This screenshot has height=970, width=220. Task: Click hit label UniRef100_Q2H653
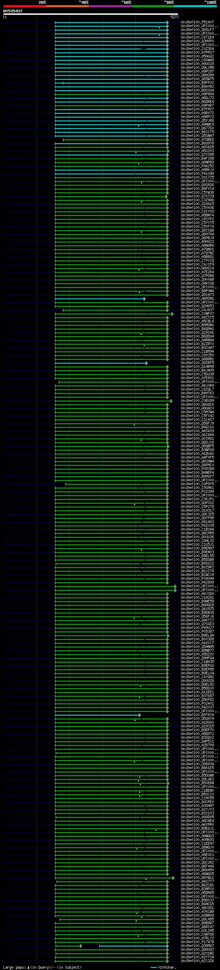(x=197, y=306)
